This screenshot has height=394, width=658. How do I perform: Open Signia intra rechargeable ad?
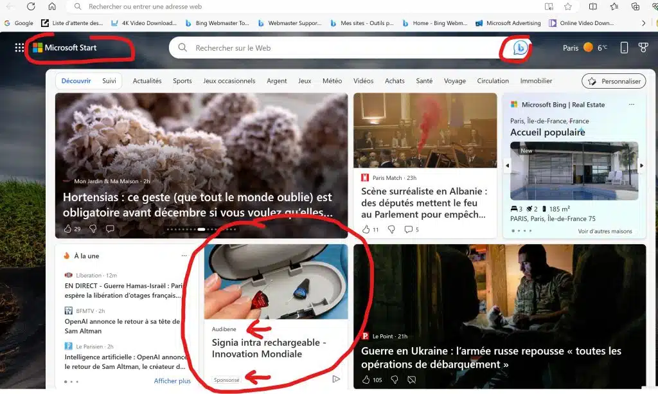269,348
